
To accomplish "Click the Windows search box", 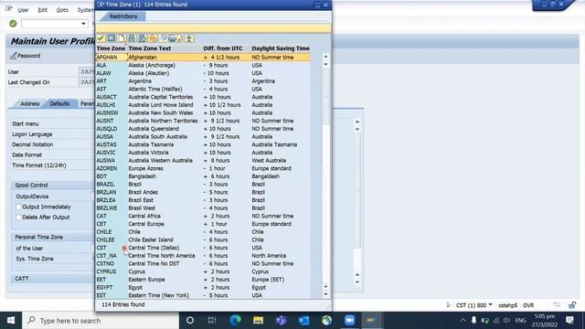I will (101, 321).
